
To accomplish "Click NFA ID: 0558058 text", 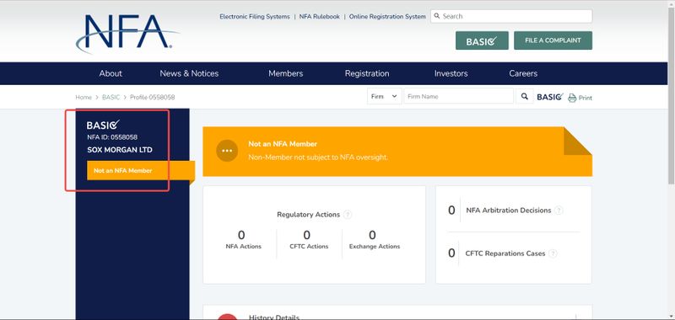I will 112,137.
